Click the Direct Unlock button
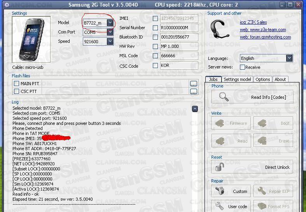 pos(252,167)
